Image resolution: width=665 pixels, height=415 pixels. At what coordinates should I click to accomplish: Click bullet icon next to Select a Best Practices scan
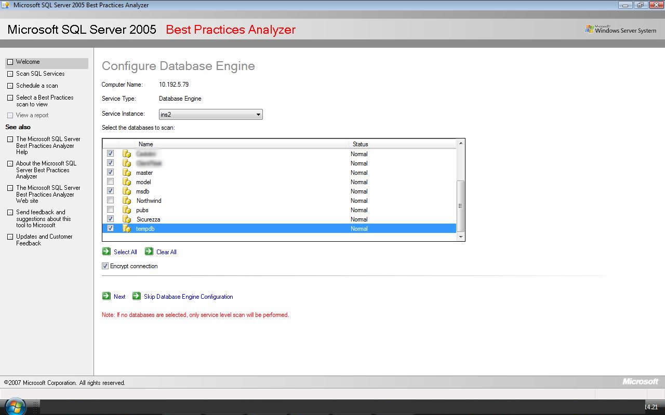click(10, 98)
